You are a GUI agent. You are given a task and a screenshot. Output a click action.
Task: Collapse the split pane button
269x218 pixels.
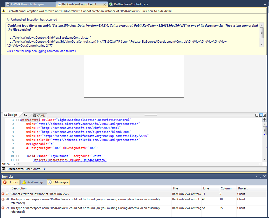tap(264, 115)
